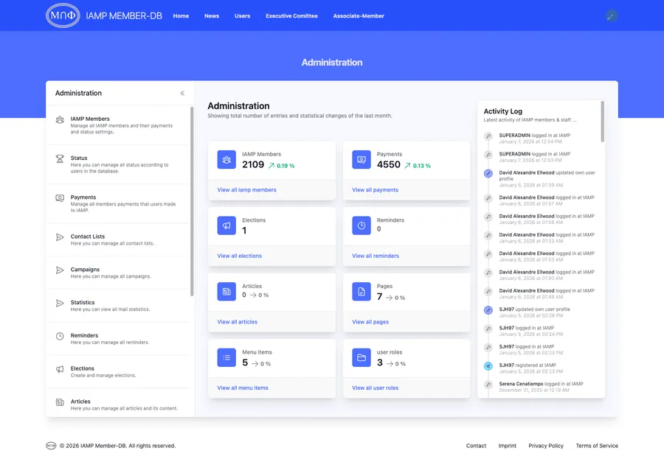Screen dimensions: 664x462
Task: Click the footer IAMP logo icon
Action: tap(51, 446)
